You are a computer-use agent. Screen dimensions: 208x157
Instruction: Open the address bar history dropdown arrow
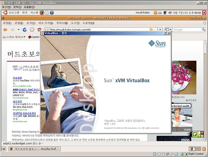tap(160, 29)
